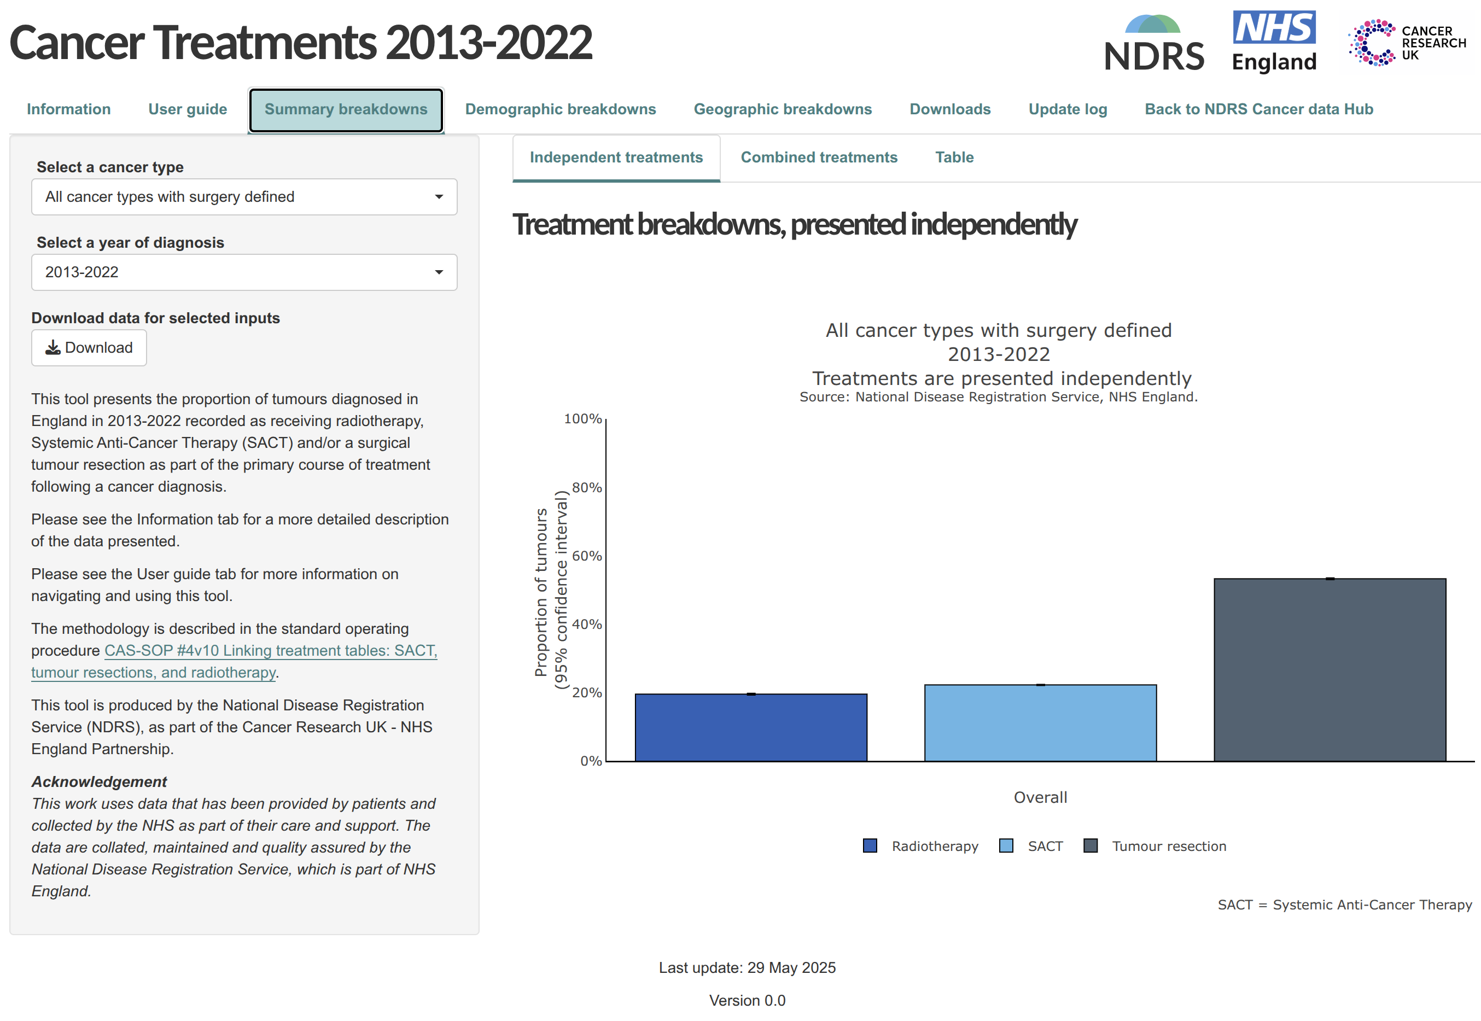Open the Information tab

pyautogui.click(x=68, y=109)
